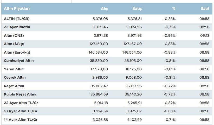The width and height of the screenshot is (214, 125).
Task: Open the 22 Ayar Altın TL/Gr entry
Action: click(x=21, y=103)
